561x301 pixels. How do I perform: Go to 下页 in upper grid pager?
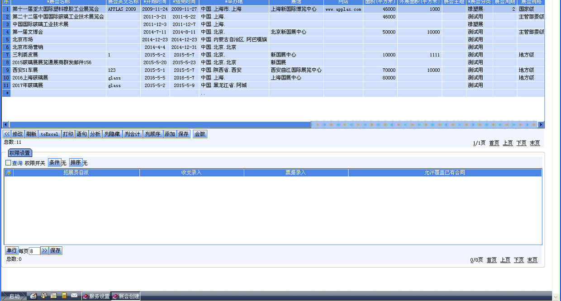click(x=521, y=143)
